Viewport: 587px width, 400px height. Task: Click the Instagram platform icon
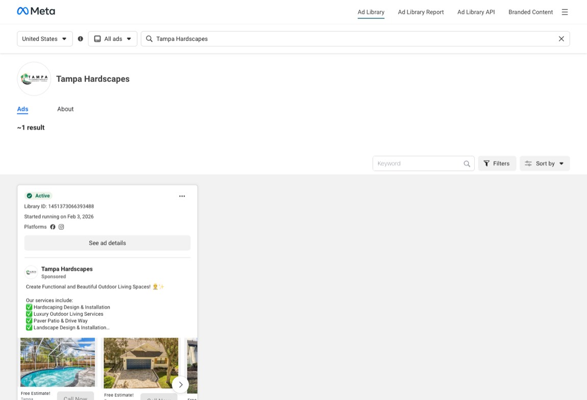61,227
